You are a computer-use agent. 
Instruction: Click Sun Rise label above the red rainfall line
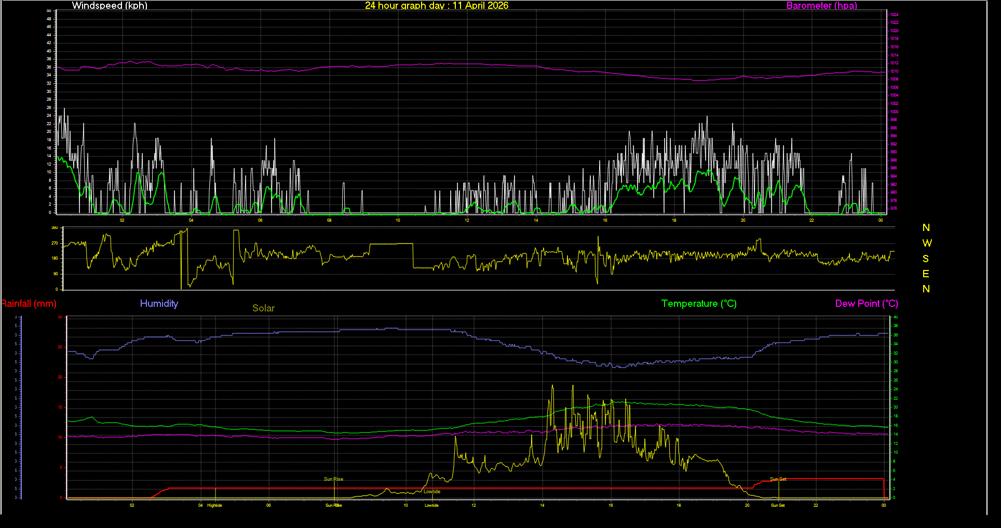coord(333,479)
